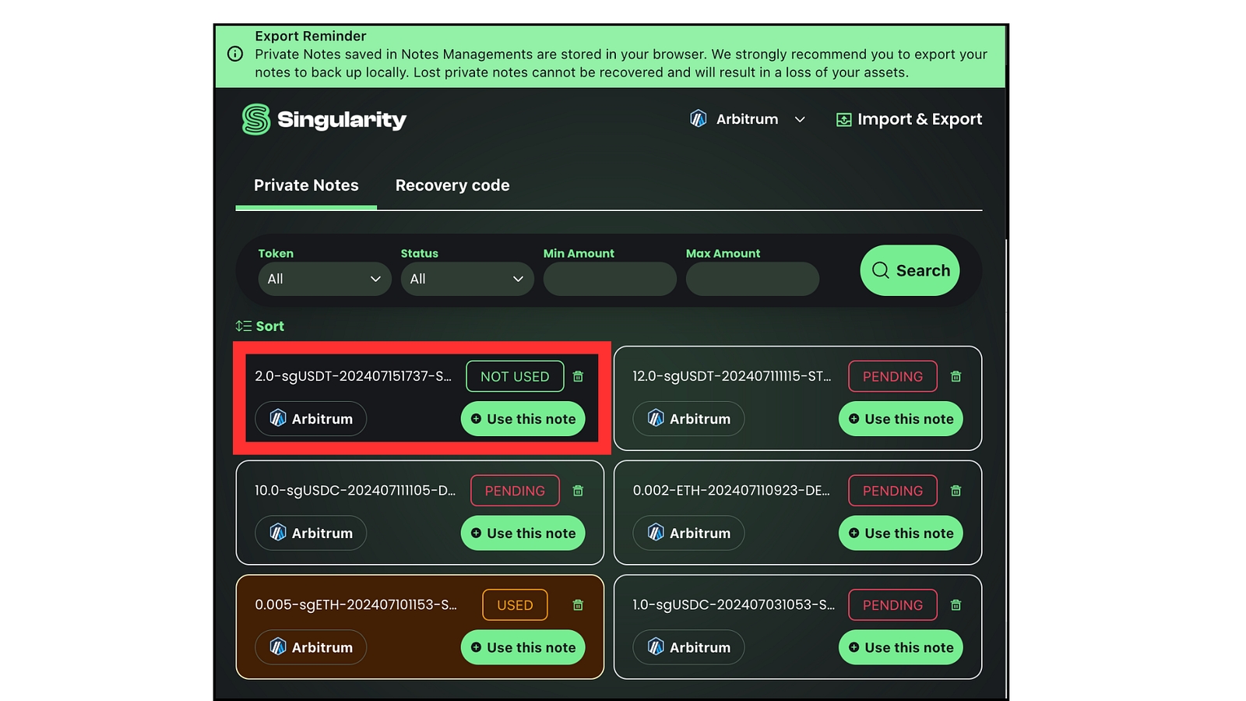Viewport: 1246px width, 701px height.
Task: Open Import & Export
Action: click(x=909, y=119)
